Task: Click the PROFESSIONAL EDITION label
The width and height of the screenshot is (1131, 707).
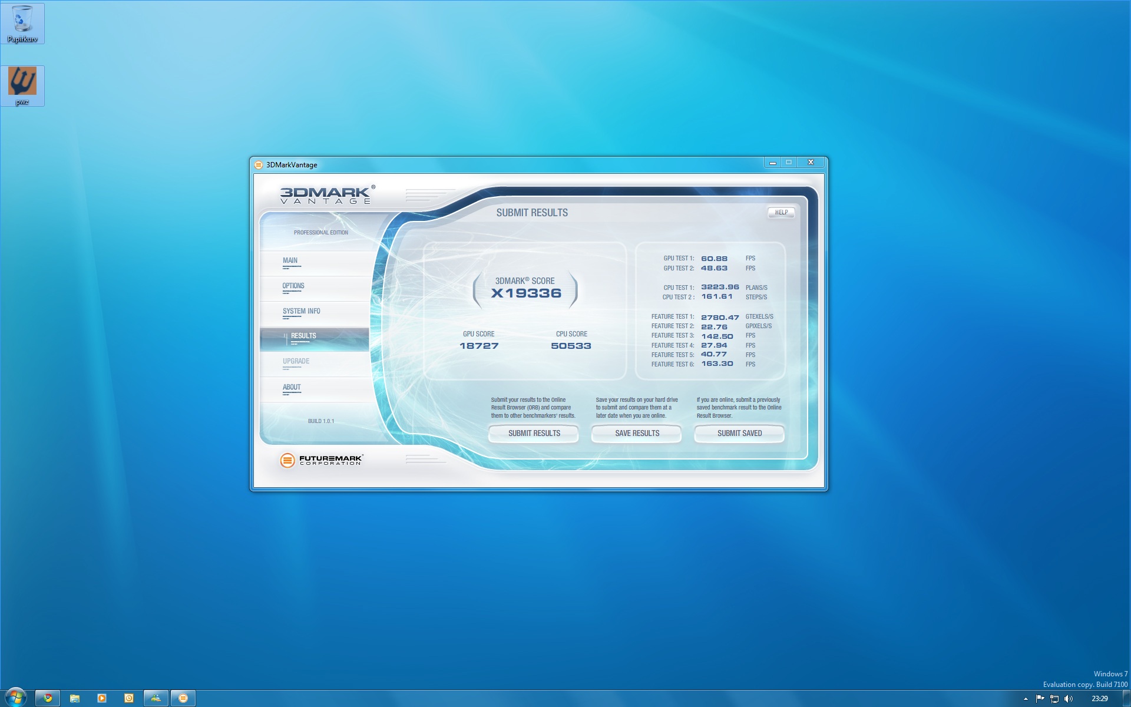Action: point(321,233)
